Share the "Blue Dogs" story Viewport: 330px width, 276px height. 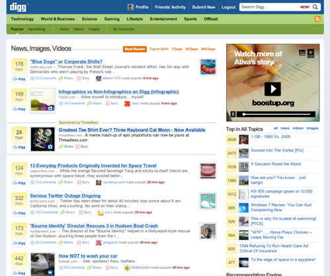point(65,78)
